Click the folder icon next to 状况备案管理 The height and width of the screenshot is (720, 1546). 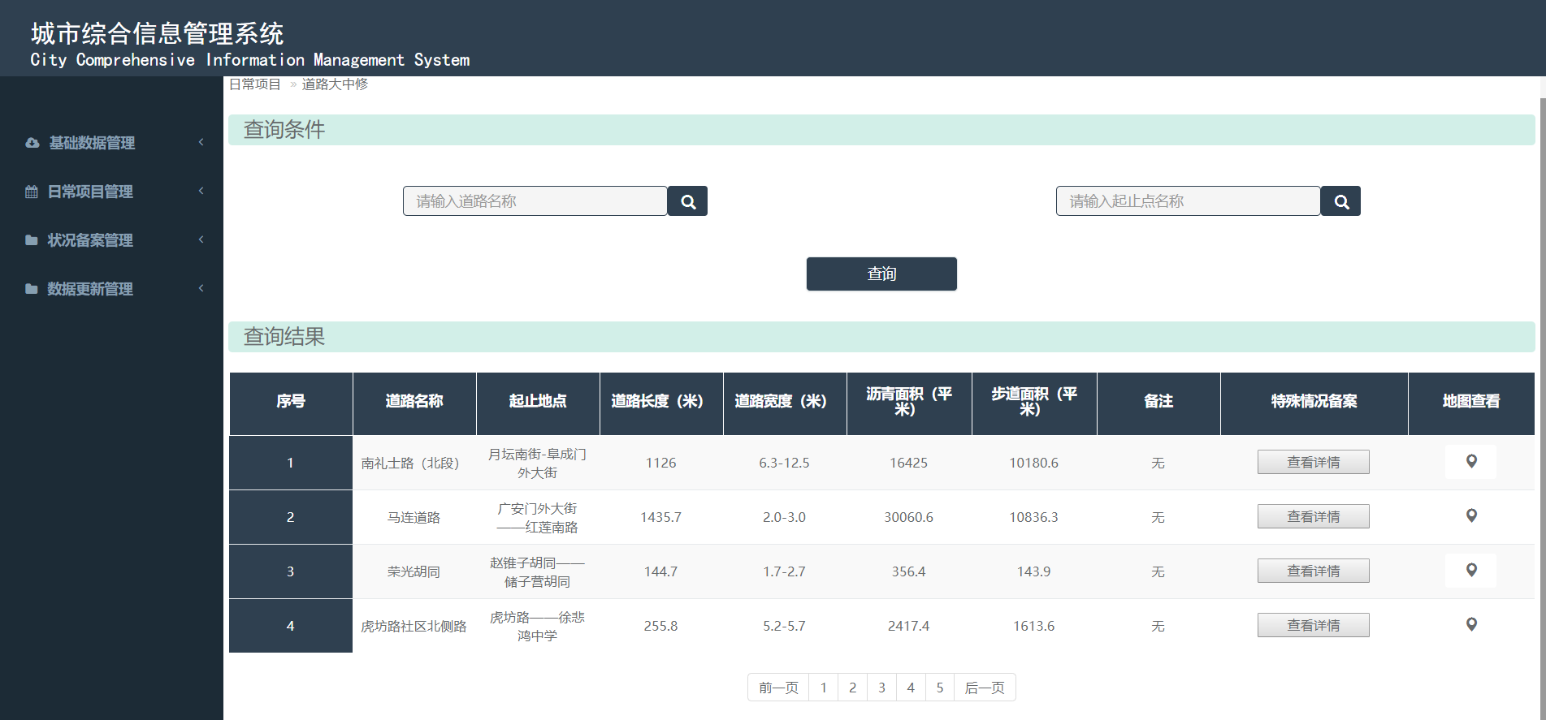(32, 240)
